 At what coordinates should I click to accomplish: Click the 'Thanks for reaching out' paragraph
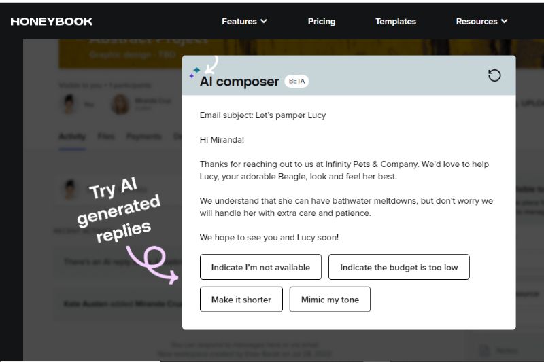click(344, 170)
